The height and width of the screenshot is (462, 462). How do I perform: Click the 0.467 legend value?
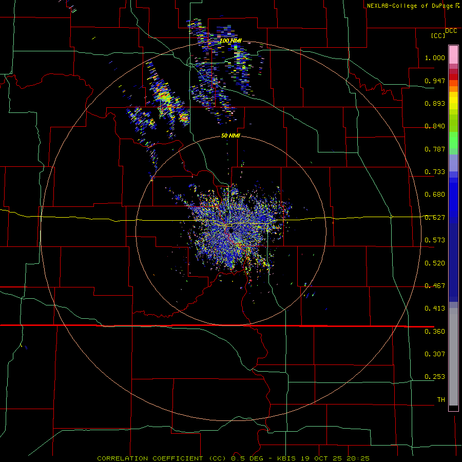435,286
